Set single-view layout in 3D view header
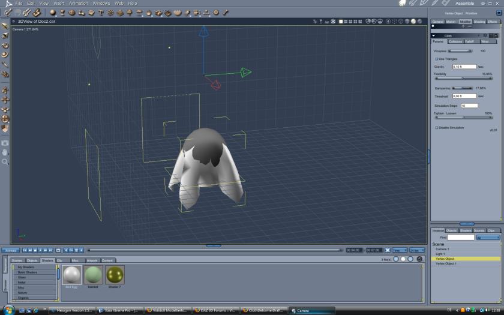 pos(341,21)
